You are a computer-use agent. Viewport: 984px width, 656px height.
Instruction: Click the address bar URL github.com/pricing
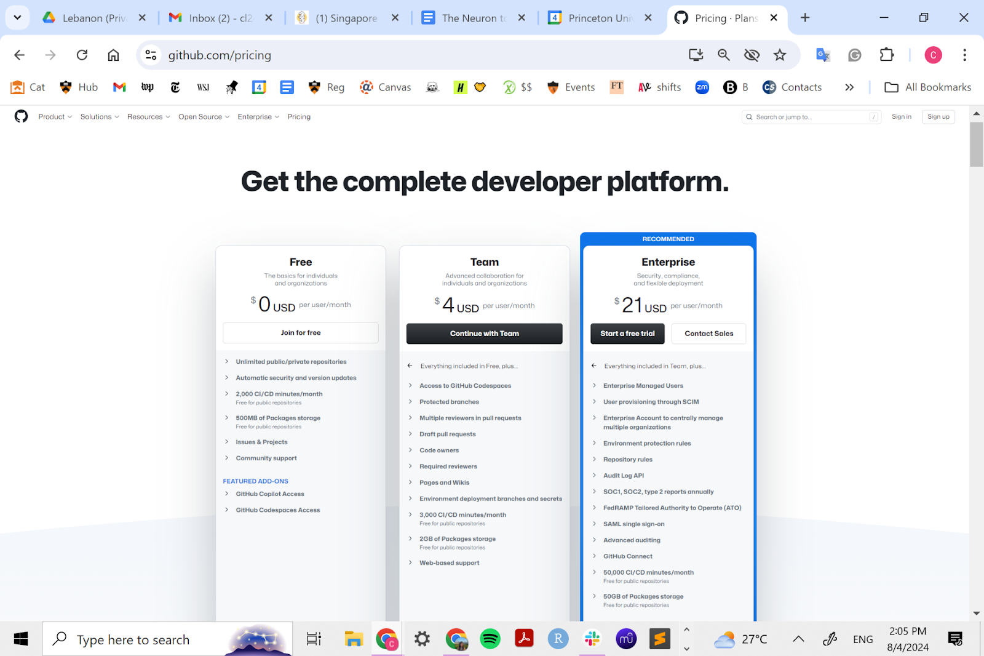pos(220,55)
